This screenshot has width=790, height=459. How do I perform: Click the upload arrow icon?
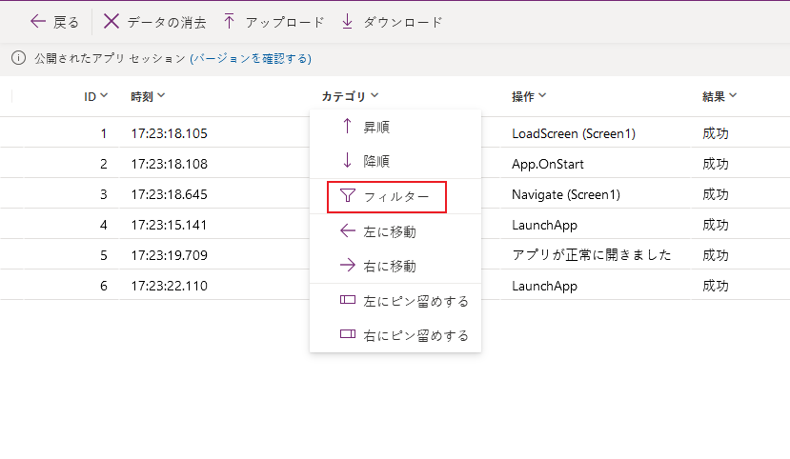(230, 21)
